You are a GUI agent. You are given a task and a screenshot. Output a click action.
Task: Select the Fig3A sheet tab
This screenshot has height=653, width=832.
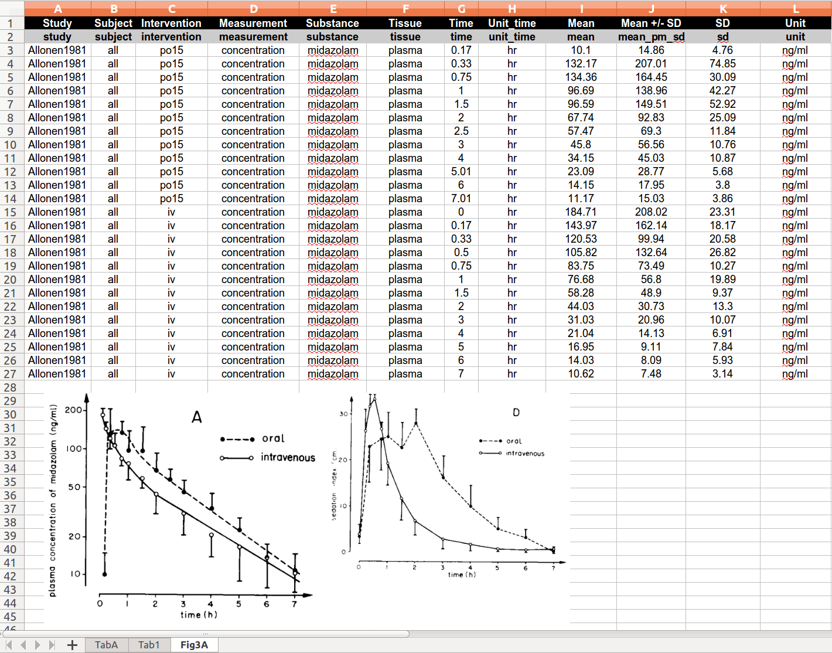point(194,645)
